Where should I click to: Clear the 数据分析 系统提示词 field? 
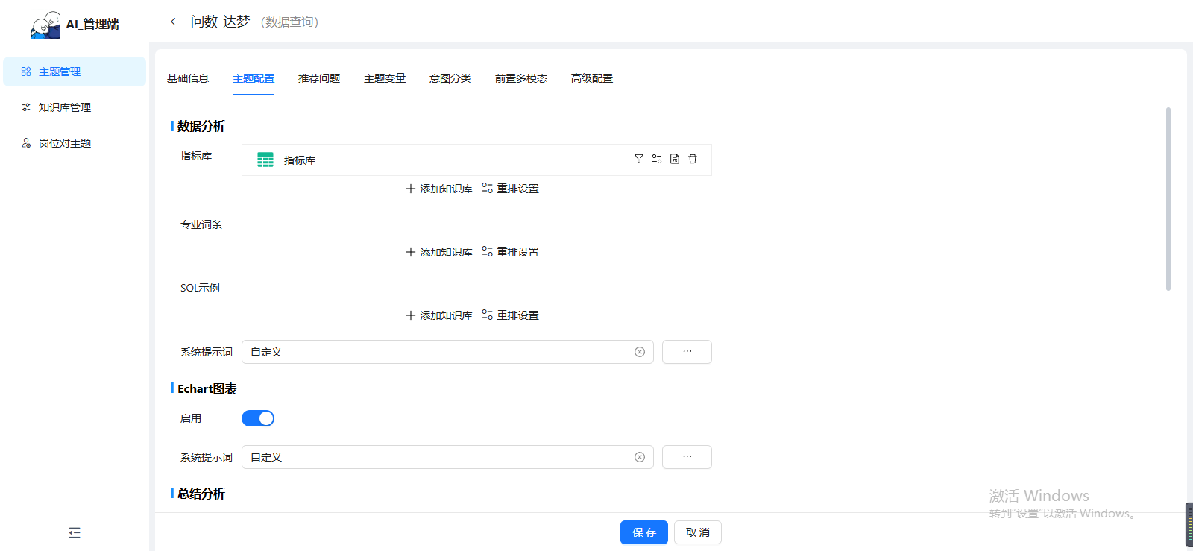point(640,352)
